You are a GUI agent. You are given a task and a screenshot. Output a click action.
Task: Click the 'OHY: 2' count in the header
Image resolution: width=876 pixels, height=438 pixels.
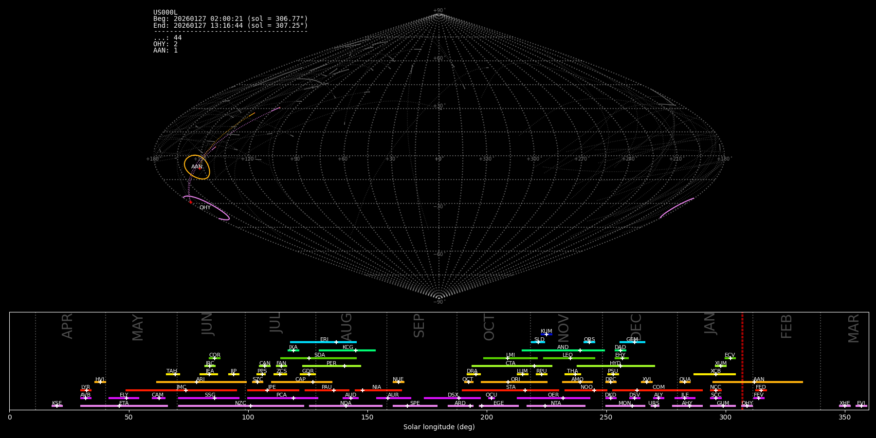(x=165, y=44)
